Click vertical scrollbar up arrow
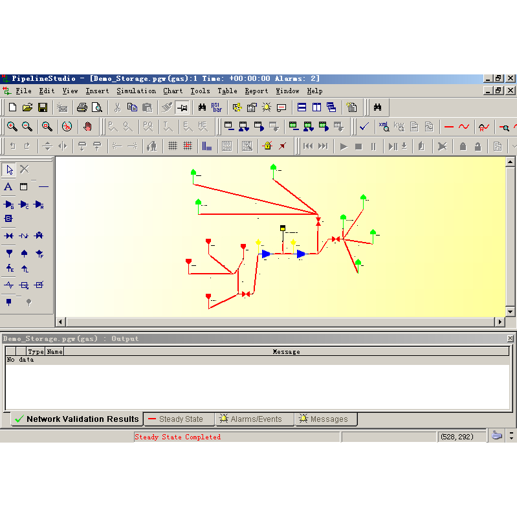 (510, 162)
